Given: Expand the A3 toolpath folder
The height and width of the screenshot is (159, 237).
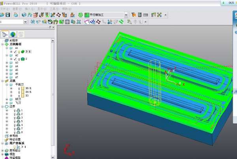Looking at the screenshot, I should (7, 63).
